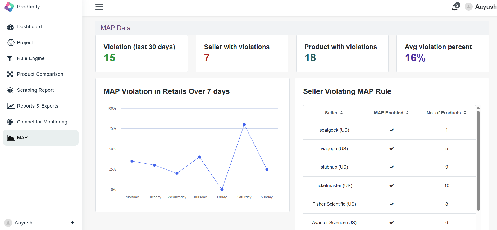Click the MAP area-chart icon

point(11,138)
